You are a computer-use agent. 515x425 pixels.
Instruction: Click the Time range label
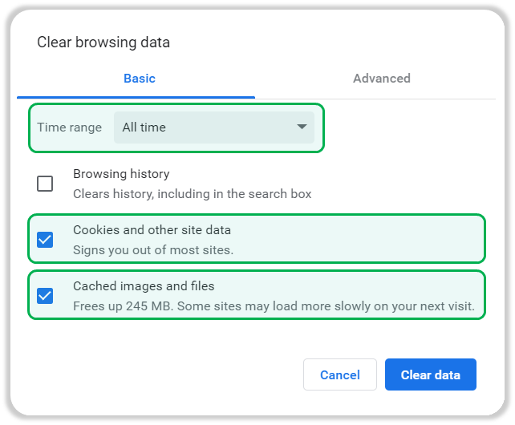(x=69, y=127)
